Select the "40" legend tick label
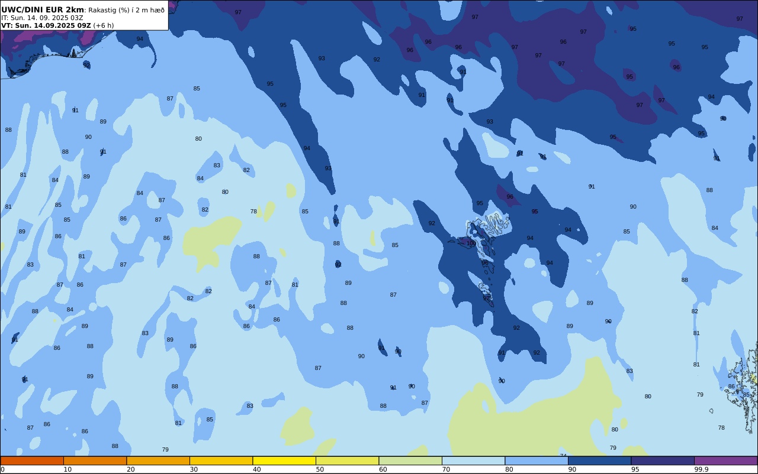 pyautogui.click(x=257, y=469)
